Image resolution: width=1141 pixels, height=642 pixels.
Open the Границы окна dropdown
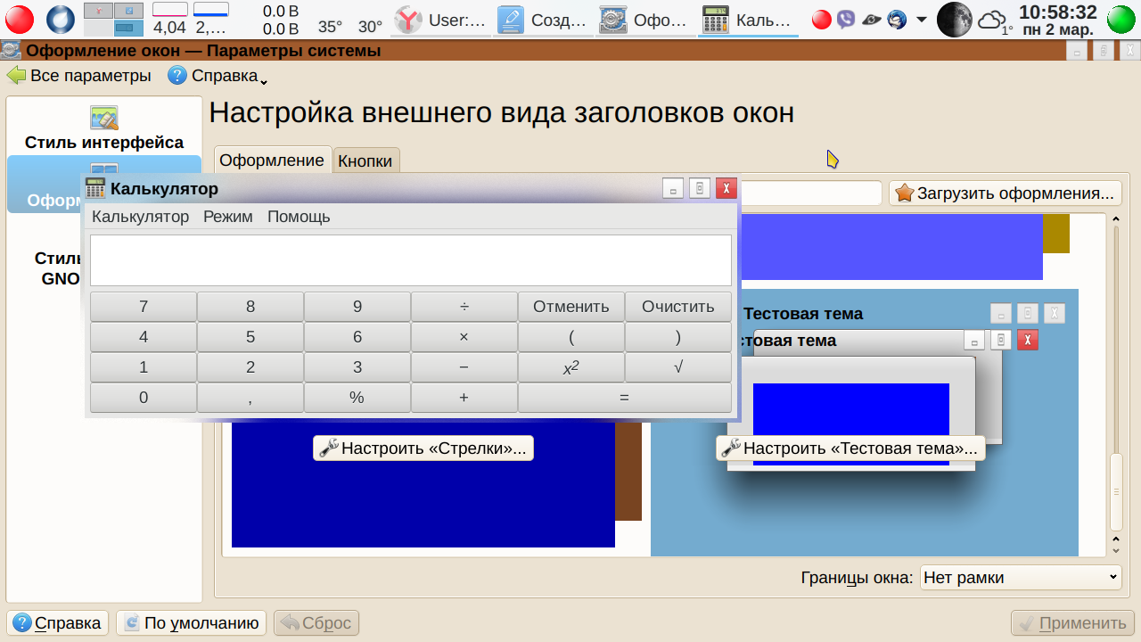click(1021, 578)
